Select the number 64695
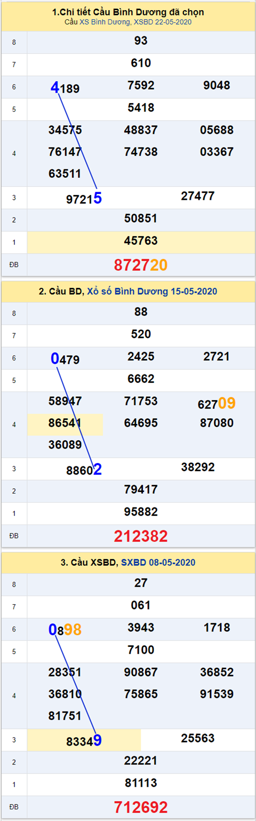Screen dimensions: 256x821 tap(141, 423)
